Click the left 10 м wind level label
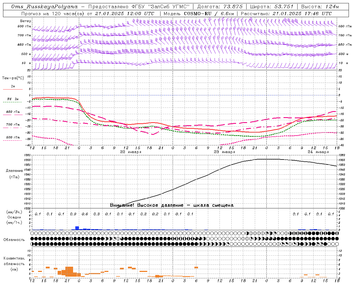The width and height of the screenshot is (353, 283). [26, 63]
